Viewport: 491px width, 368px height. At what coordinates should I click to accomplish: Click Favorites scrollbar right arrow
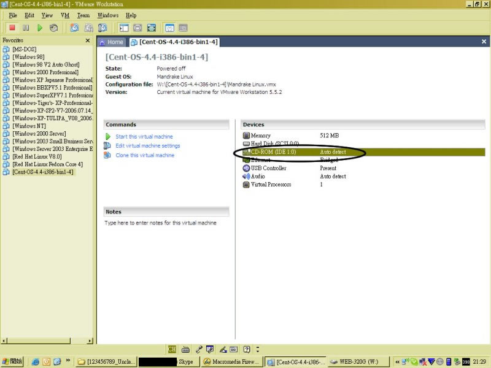(x=90, y=340)
